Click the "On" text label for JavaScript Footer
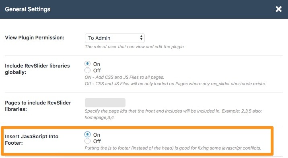Screen dimensions: 288x158 click(97, 135)
